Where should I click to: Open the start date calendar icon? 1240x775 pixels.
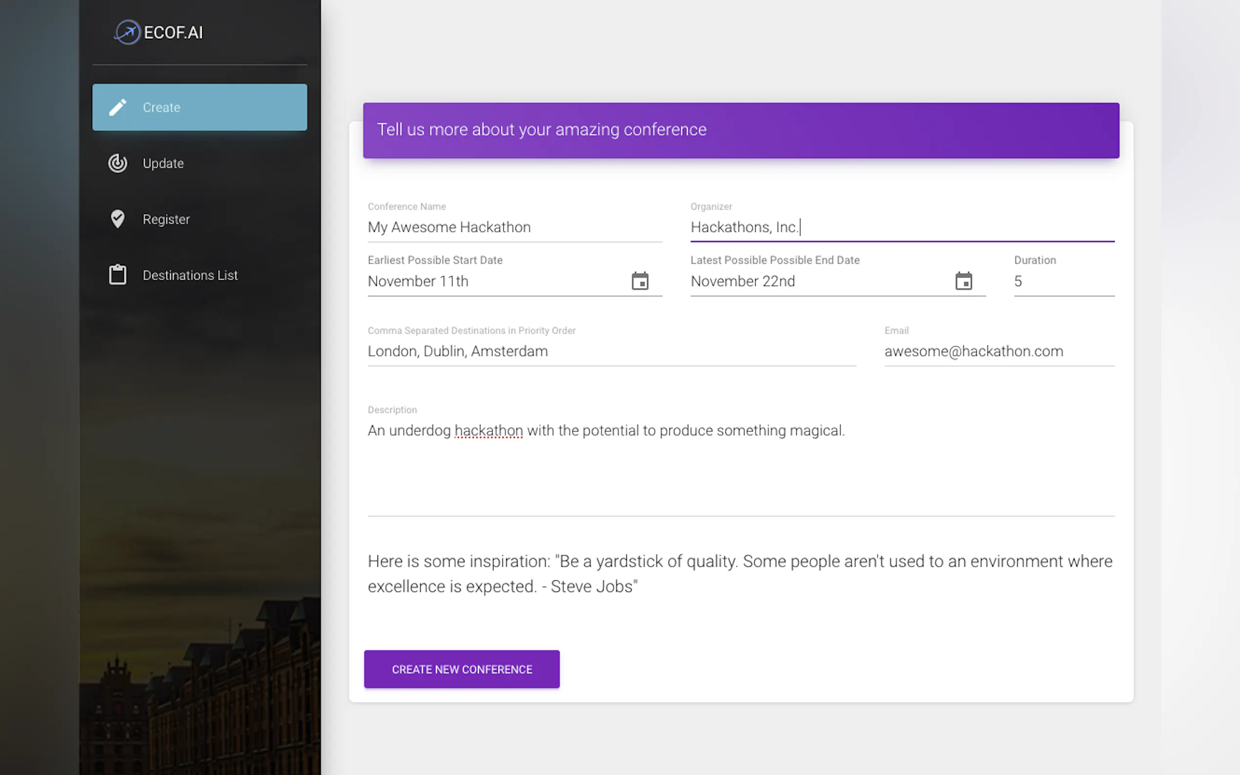[x=640, y=281]
